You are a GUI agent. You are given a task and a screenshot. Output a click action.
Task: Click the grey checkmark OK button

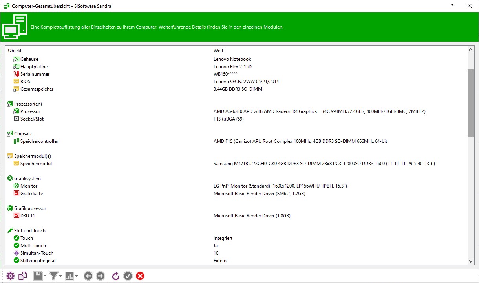(128, 276)
